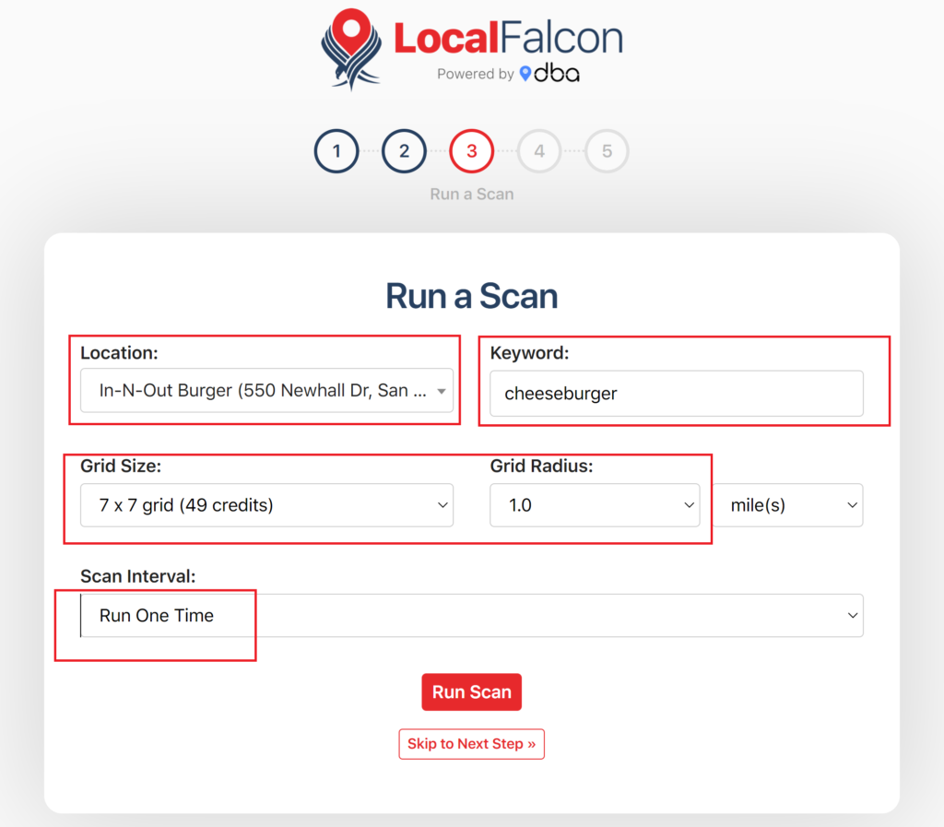Jump to step 4 circle
The height and width of the screenshot is (827, 944).
point(539,151)
